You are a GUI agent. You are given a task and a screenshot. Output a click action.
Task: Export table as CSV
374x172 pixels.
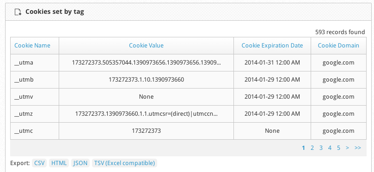coord(39,163)
